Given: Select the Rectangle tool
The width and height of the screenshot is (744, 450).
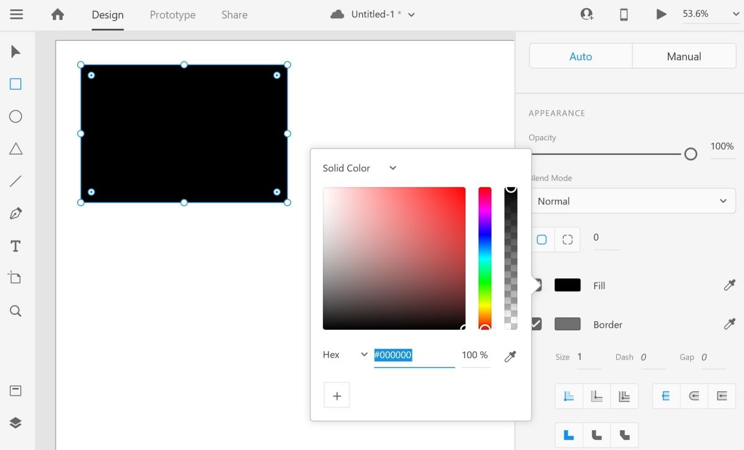Looking at the screenshot, I should 16,84.
